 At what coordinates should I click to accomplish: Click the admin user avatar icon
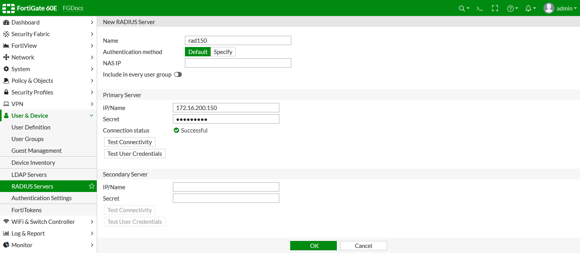pyautogui.click(x=549, y=8)
